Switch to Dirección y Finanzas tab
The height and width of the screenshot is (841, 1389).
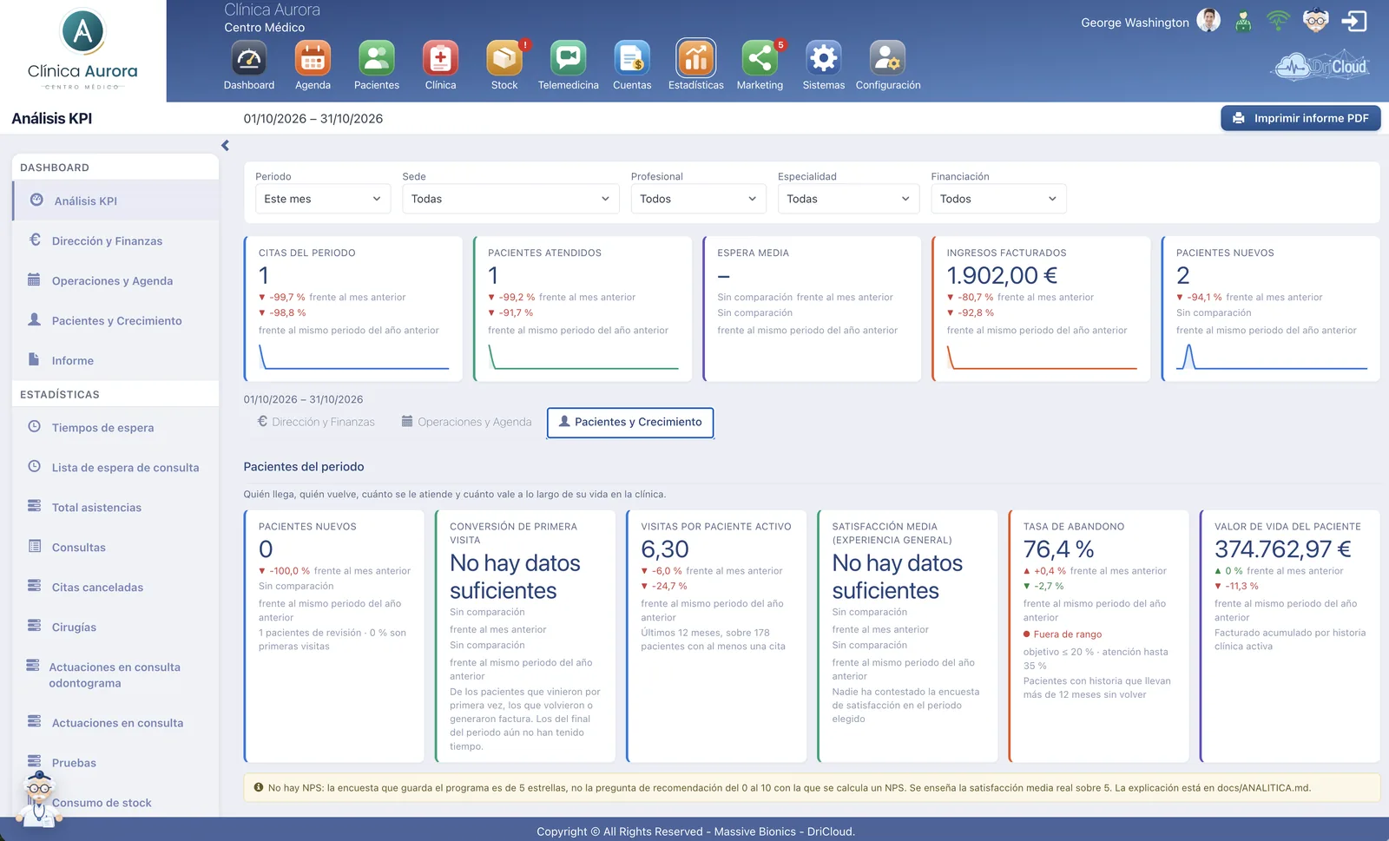316,422
